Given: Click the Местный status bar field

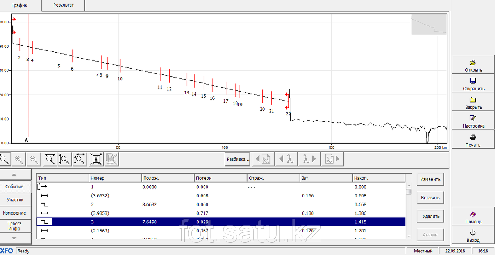Looking at the screenshot, I should (423, 251).
